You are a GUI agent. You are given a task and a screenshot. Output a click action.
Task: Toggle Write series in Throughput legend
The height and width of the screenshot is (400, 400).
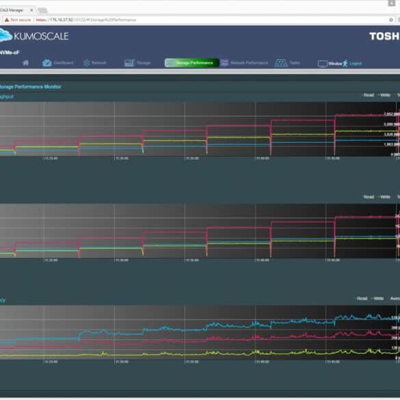tap(384, 95)
